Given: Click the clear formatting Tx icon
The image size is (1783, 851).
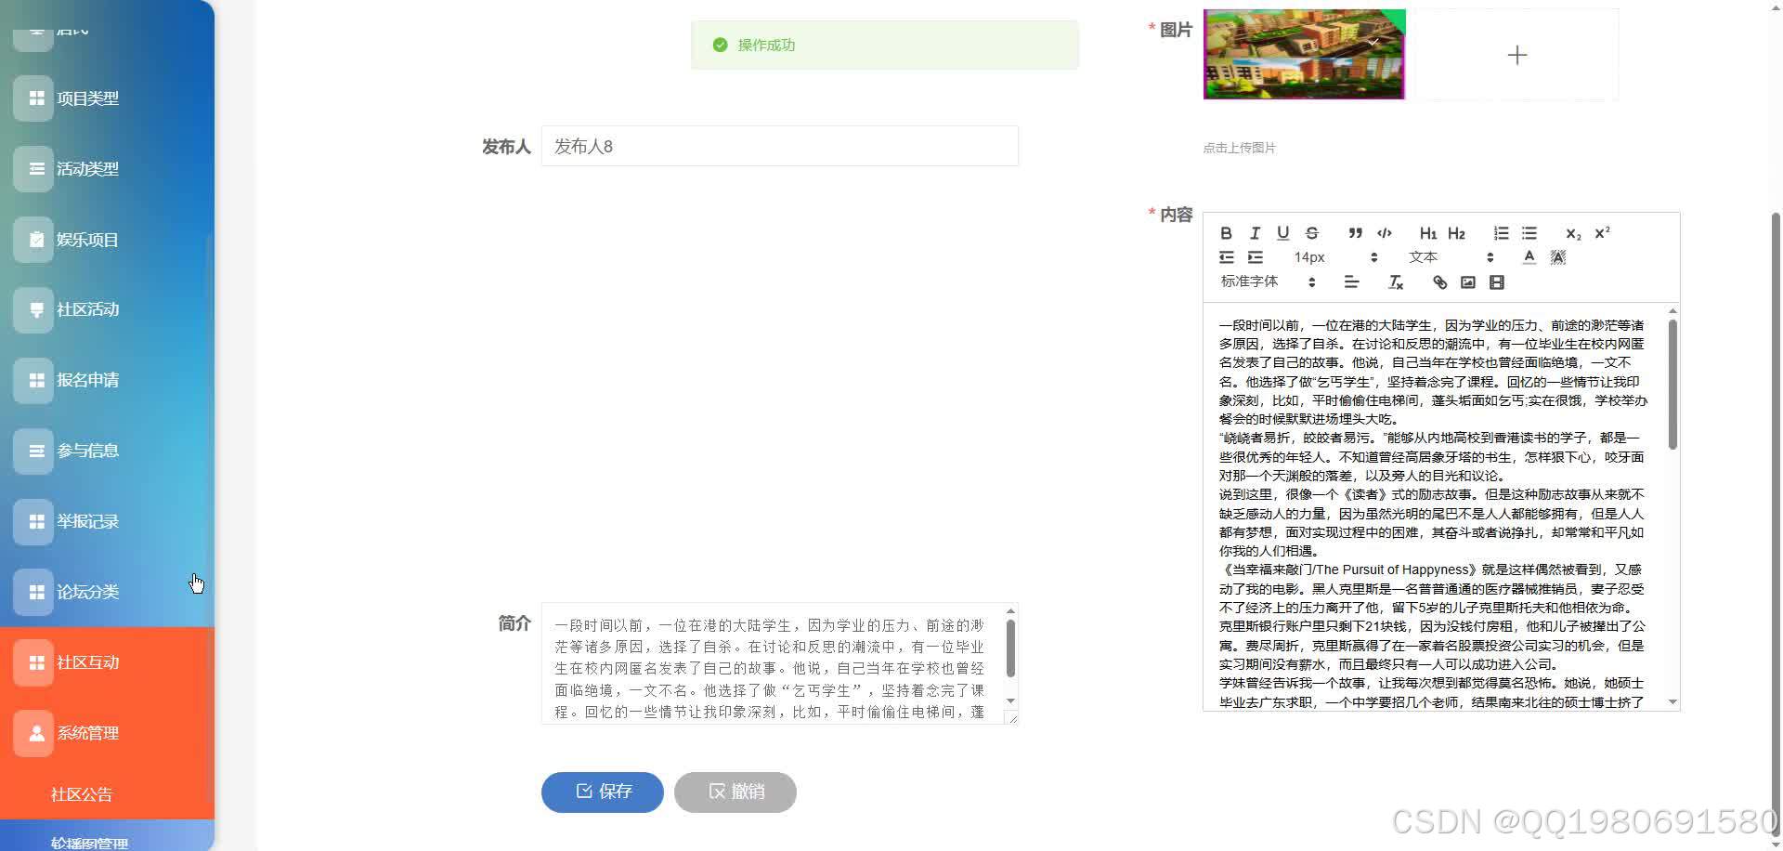Looking at the screenshot, I should pos(1395,282).
